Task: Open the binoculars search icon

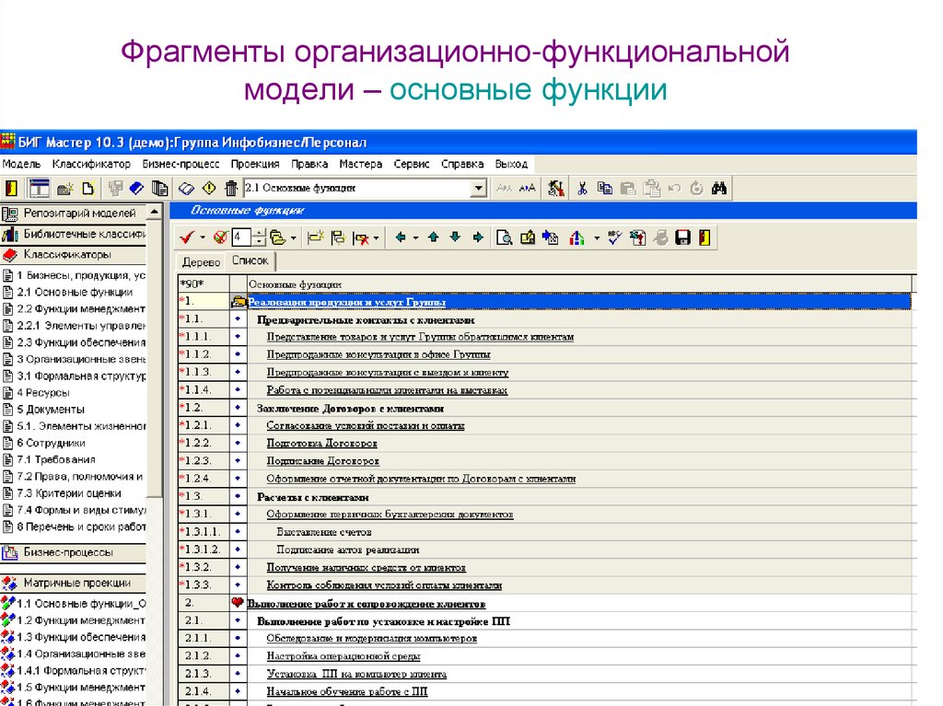Action: point(720,187)
